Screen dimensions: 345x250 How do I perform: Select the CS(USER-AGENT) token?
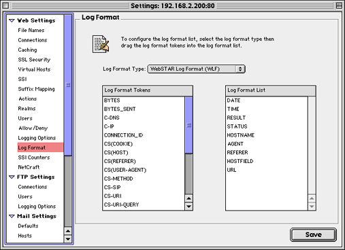tap(125, 170)
